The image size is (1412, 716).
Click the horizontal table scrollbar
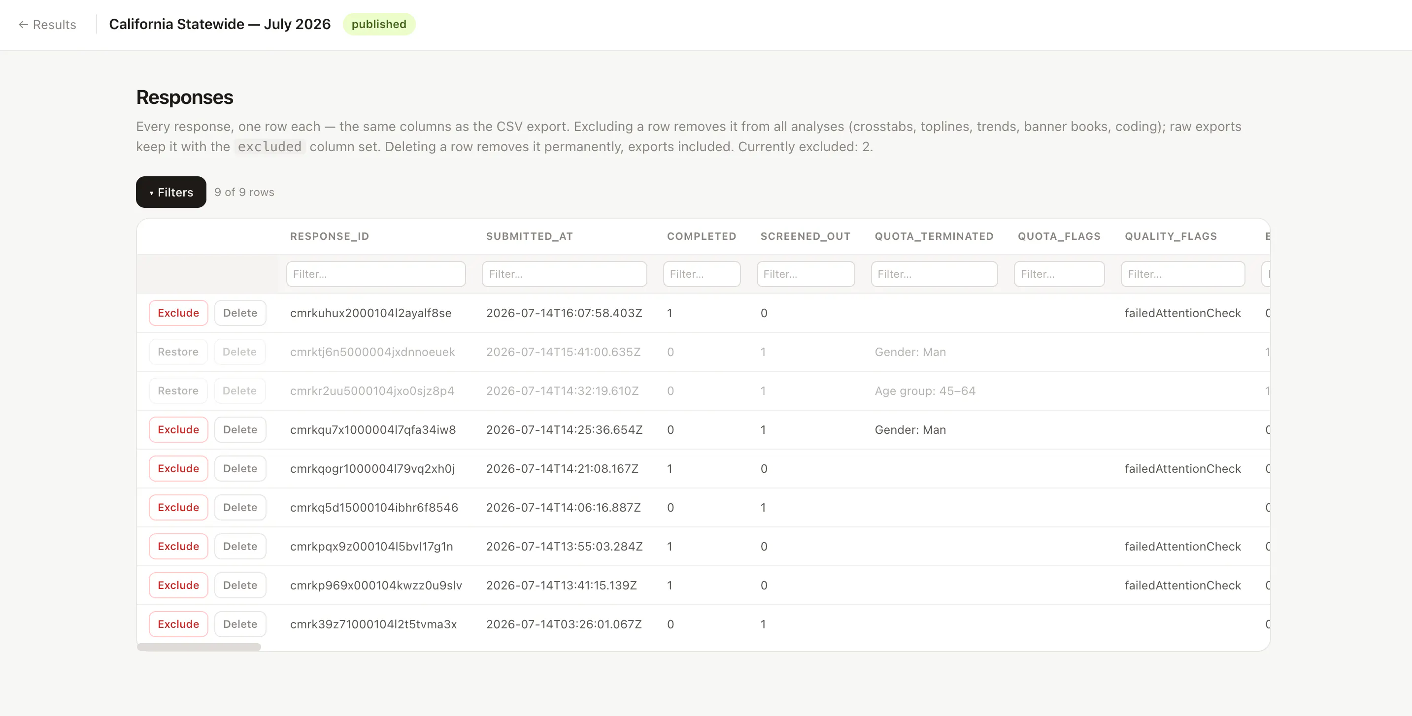point(199,647)
